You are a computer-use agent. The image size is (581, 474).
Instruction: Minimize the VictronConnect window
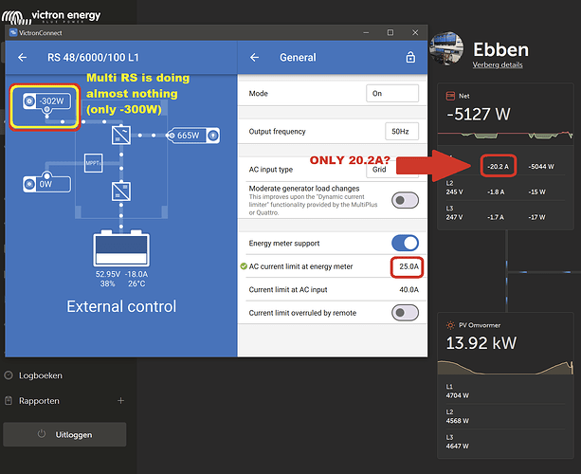point(366,32)
